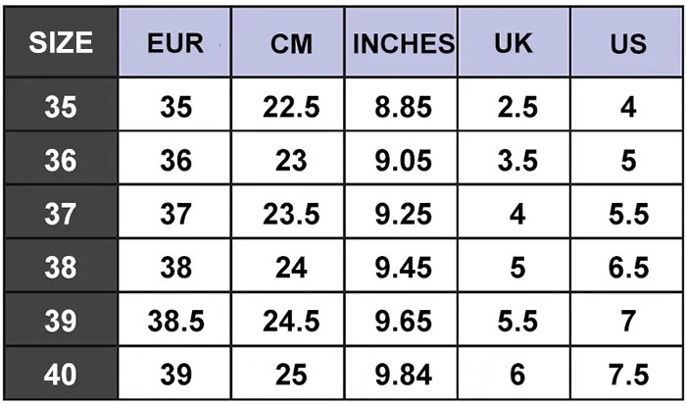Select the US 7.5 cell
Screen dimensions: 686x407
pyautogui.click(x=628, y=374)
